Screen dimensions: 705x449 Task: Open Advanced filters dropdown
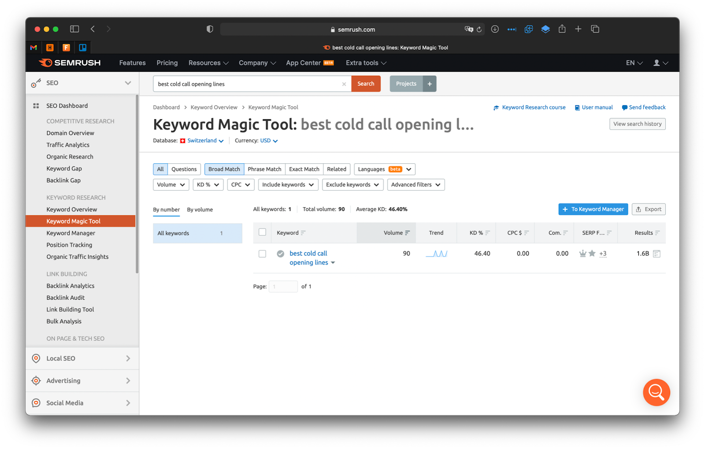tap(416, 184)
